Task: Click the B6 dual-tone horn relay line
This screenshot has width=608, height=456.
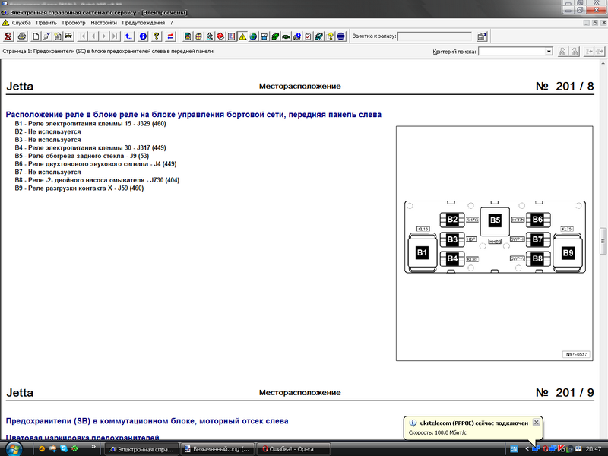Action: (96, 164)
